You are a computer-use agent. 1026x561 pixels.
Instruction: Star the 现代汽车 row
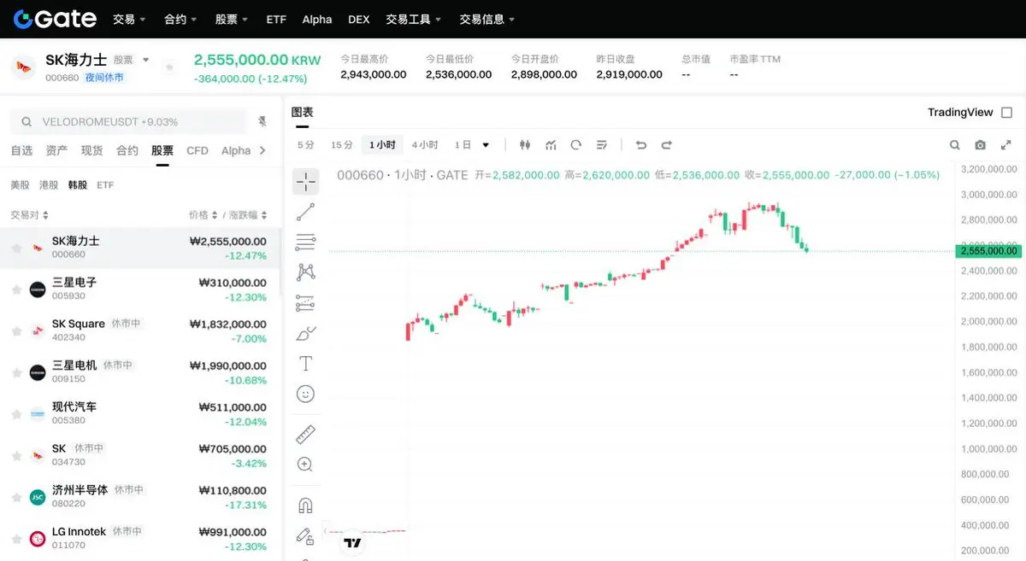pos(16,414)
